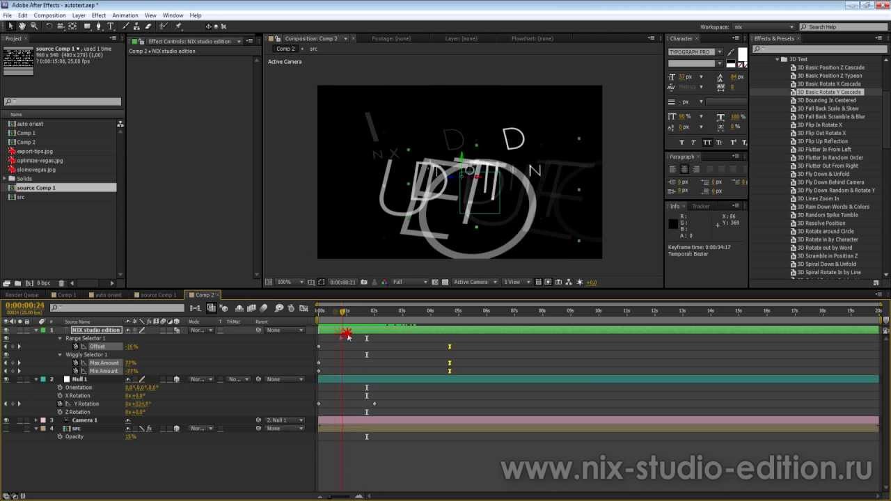Open Composition Mini-Flowchart in timeline
891x501 pixels.
coord(196,308)
